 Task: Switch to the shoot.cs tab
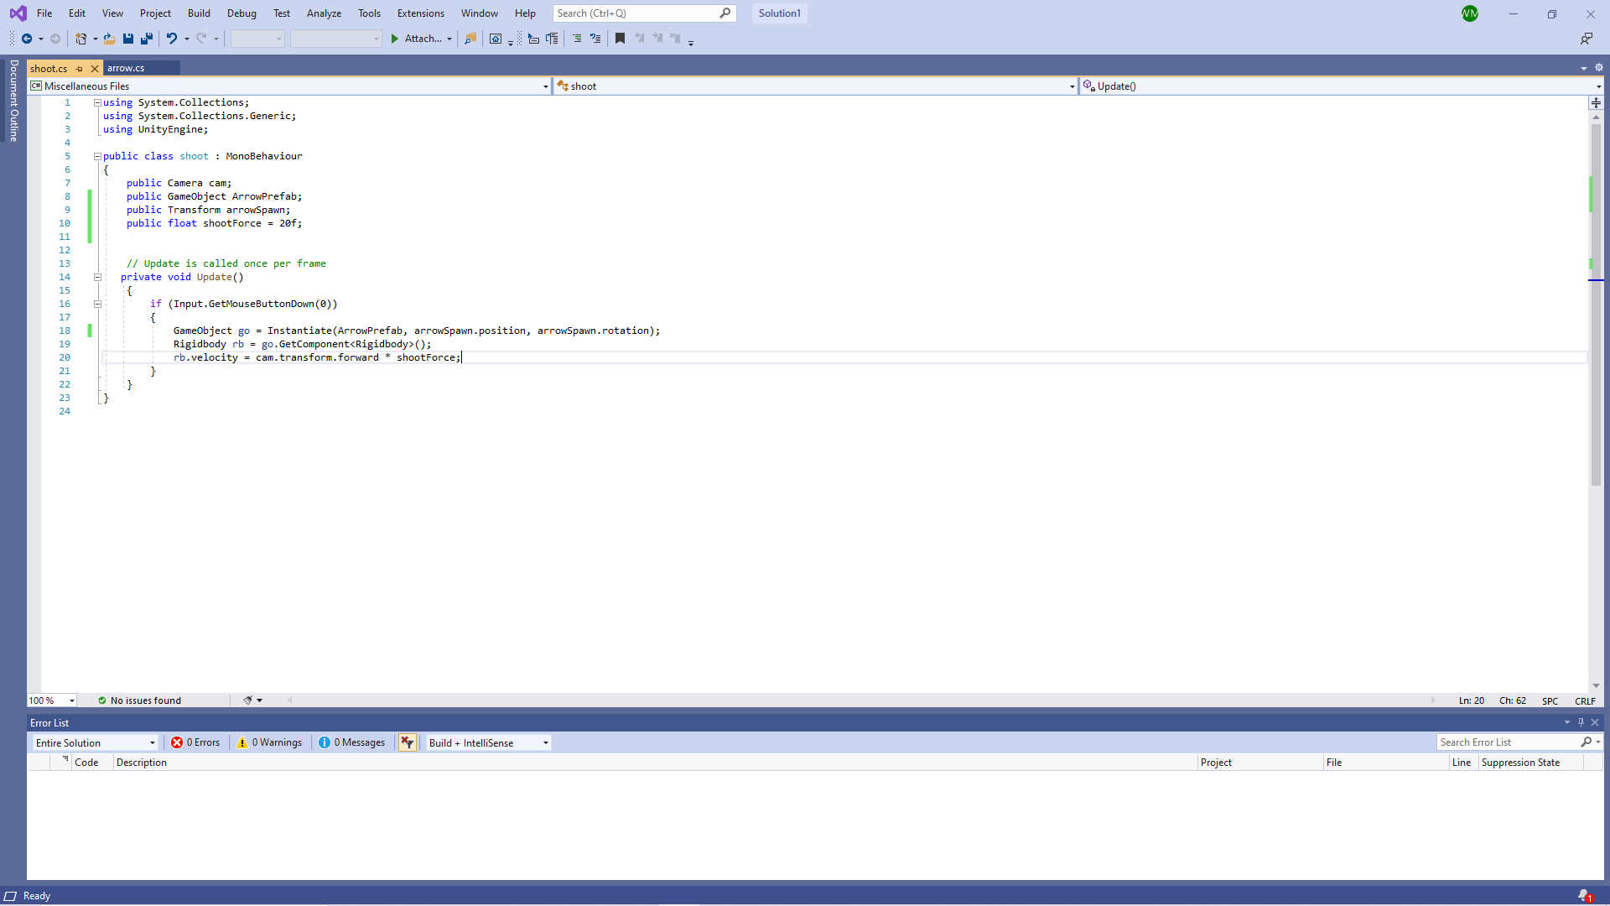[x=48, y=67]
